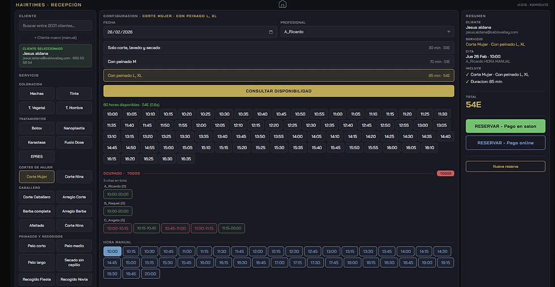Click B_Raquel's 10:00-20:00 block
This screenshot has width=555, height=287.
click(x=118, y=211)
